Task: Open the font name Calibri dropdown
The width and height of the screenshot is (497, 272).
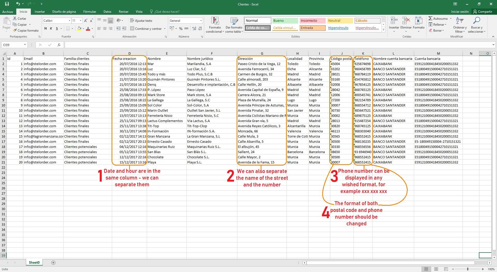Action: [69, 21]
